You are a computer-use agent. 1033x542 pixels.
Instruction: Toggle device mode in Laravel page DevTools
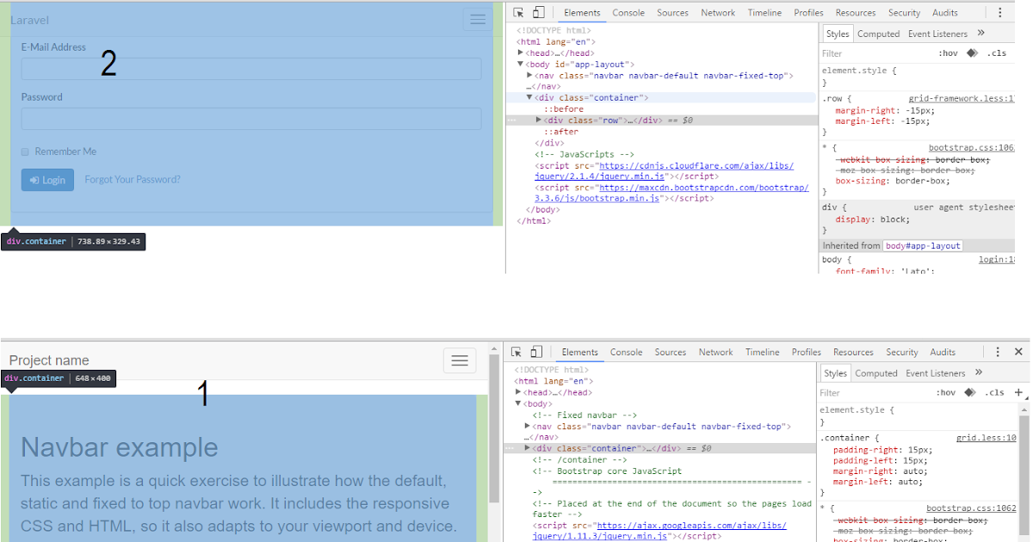[538, 13]
